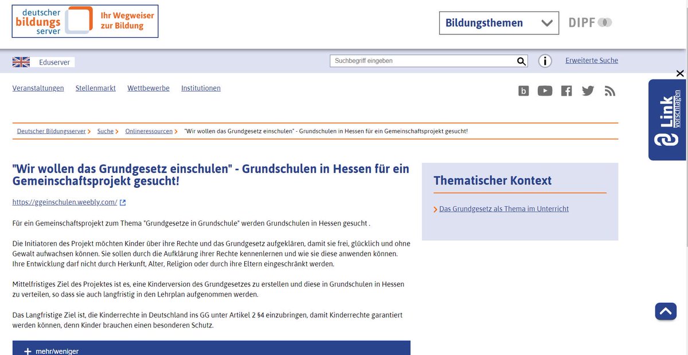Open the YouTube channel icon
This screenshot has height=355, width=688.
545,90
